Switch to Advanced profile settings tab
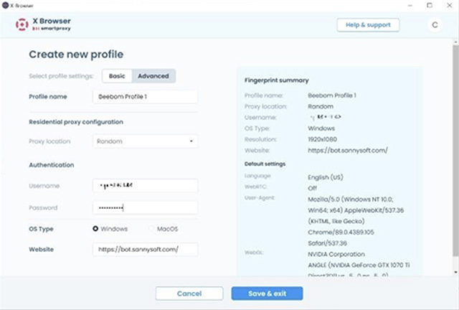 [153, 76]
